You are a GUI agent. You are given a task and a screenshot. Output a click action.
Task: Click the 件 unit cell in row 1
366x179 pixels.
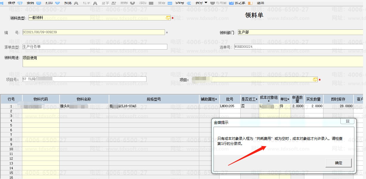tap(285, 106)
